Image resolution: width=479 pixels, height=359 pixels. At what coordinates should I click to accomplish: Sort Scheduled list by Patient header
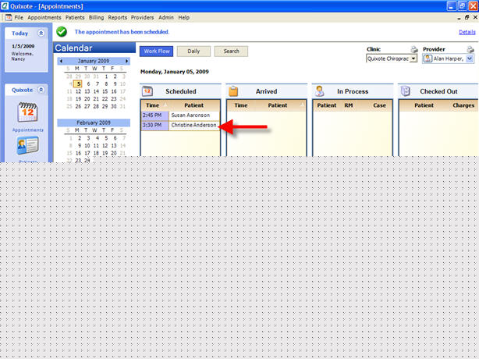click(193, 105)
